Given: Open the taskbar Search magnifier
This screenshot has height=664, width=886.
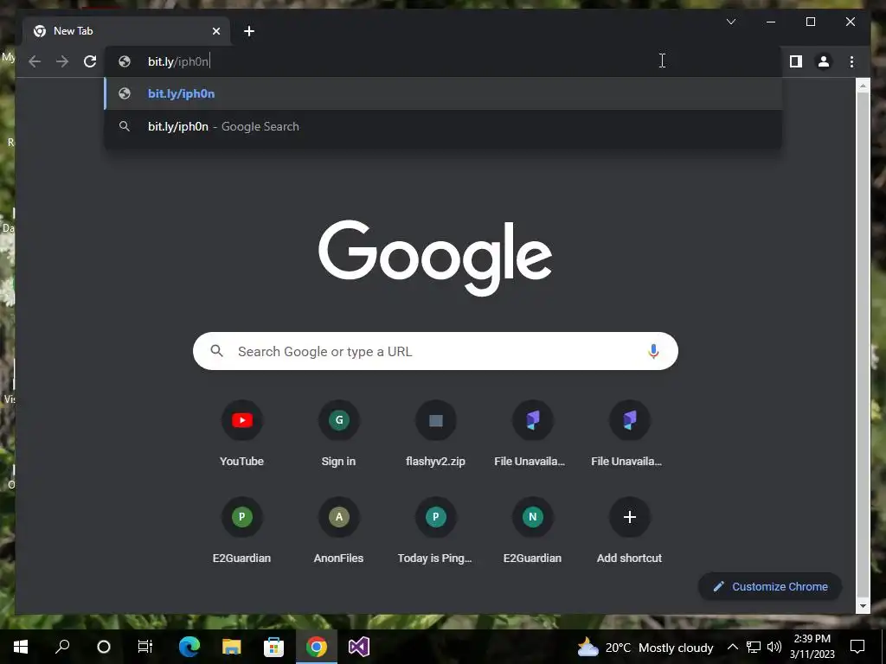Looking at the screenshot, I should tap(62, 647).
